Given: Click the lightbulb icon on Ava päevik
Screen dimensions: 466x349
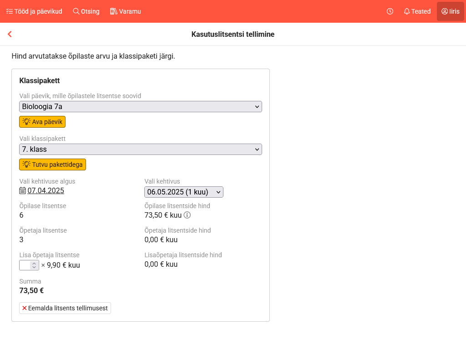Looking at the screenshot, I should pyautogui.click(x=26, y=122).
